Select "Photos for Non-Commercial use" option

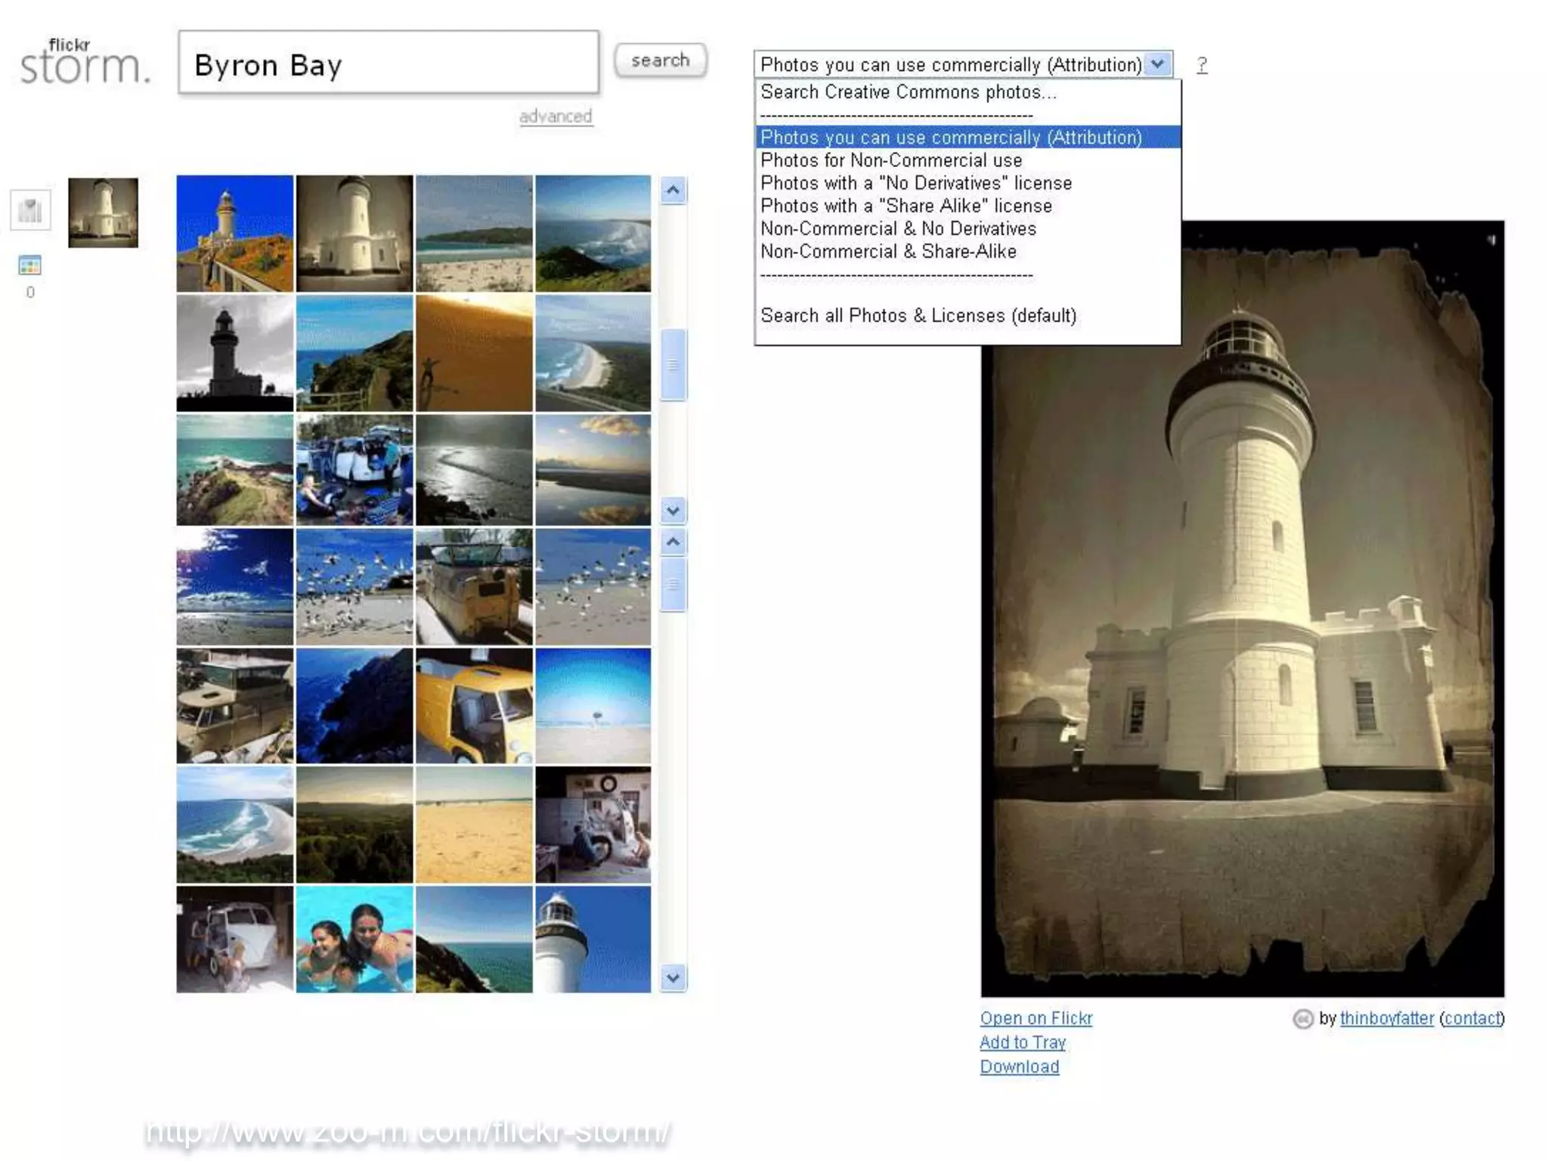tap(890, 160)
